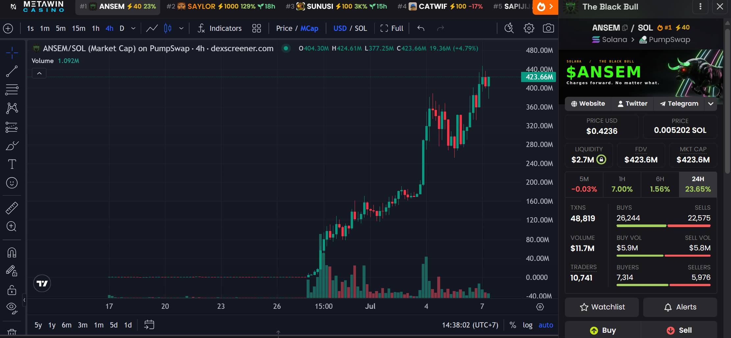Activate the zoom in tool
731x338 pixels.
12,226
